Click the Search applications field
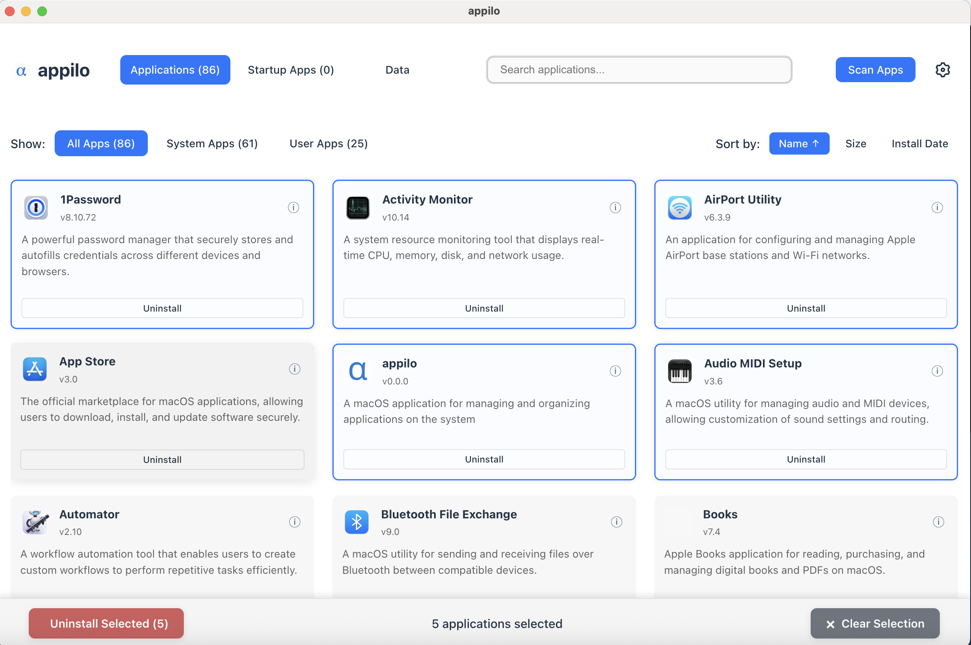 click(x=639, y=70)
